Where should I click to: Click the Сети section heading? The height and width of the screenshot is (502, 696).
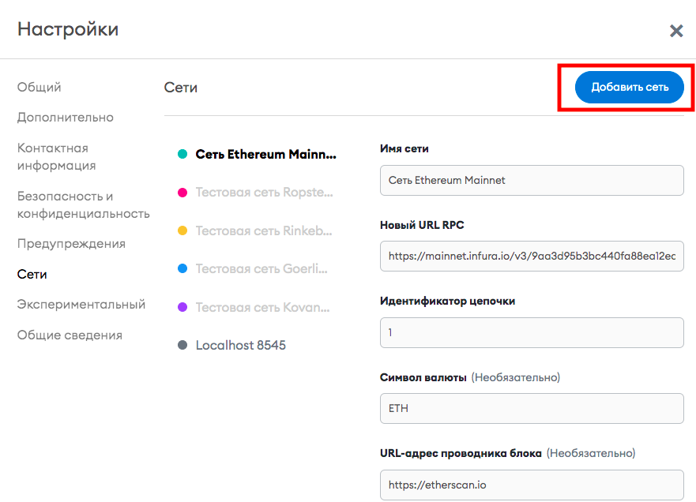181,88
